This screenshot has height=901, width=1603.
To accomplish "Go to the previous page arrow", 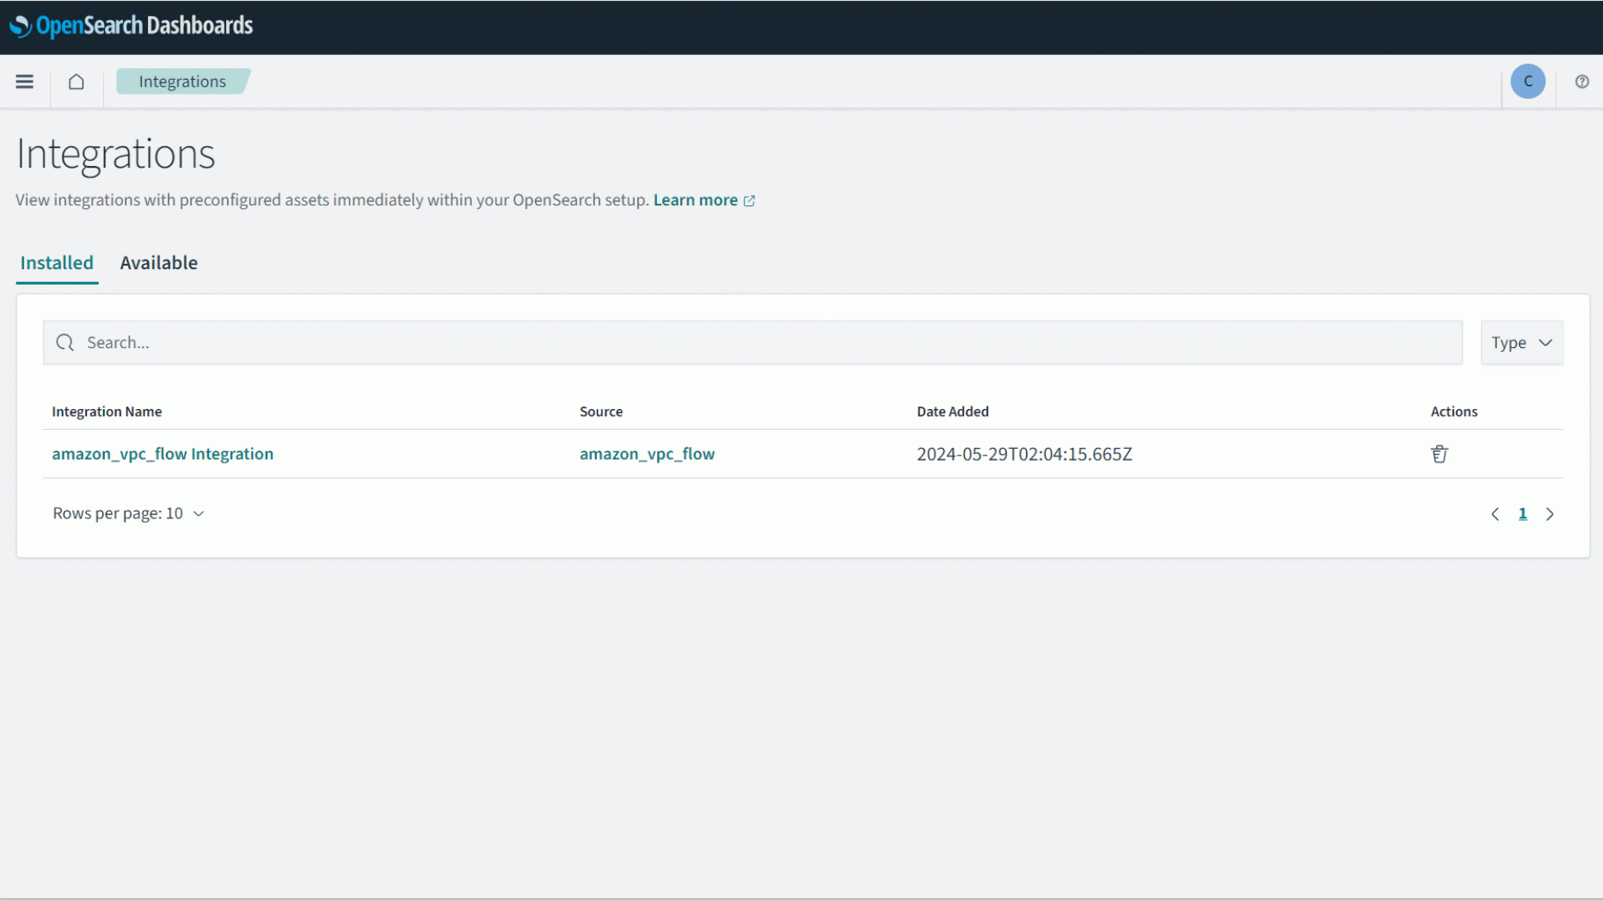I will pyautogui.click(x=1496, y=514).
